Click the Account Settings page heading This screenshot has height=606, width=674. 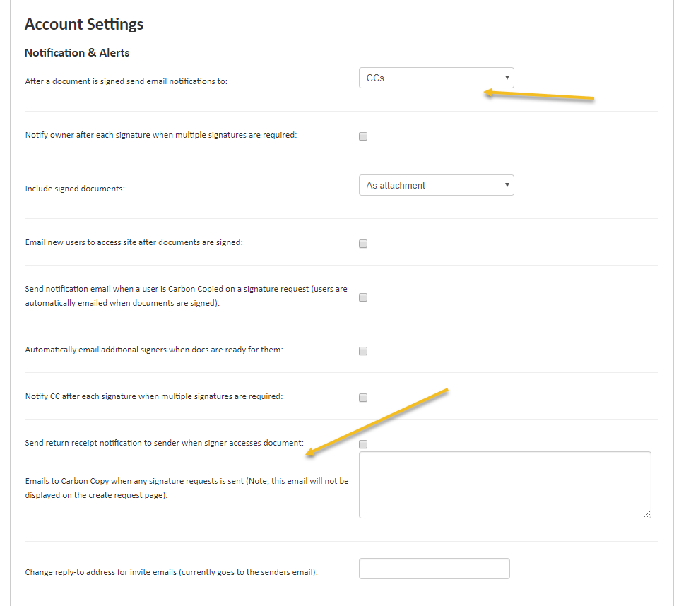click(84, 25)
